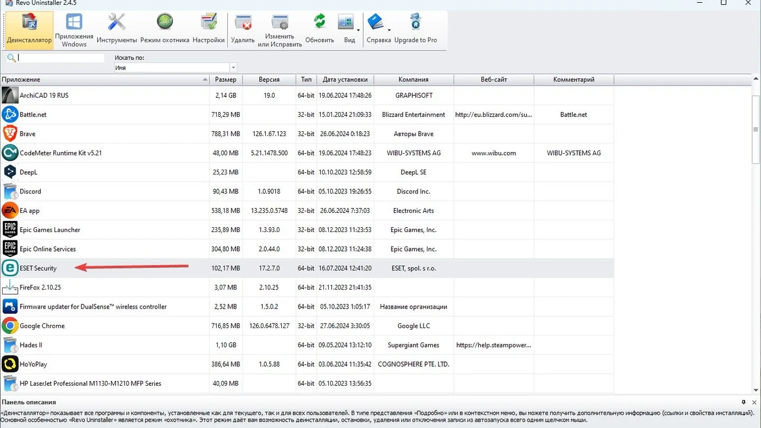761x428 pixels.
Task: Click the Blizzard Entertainment company cell
Action: point(414,115)
